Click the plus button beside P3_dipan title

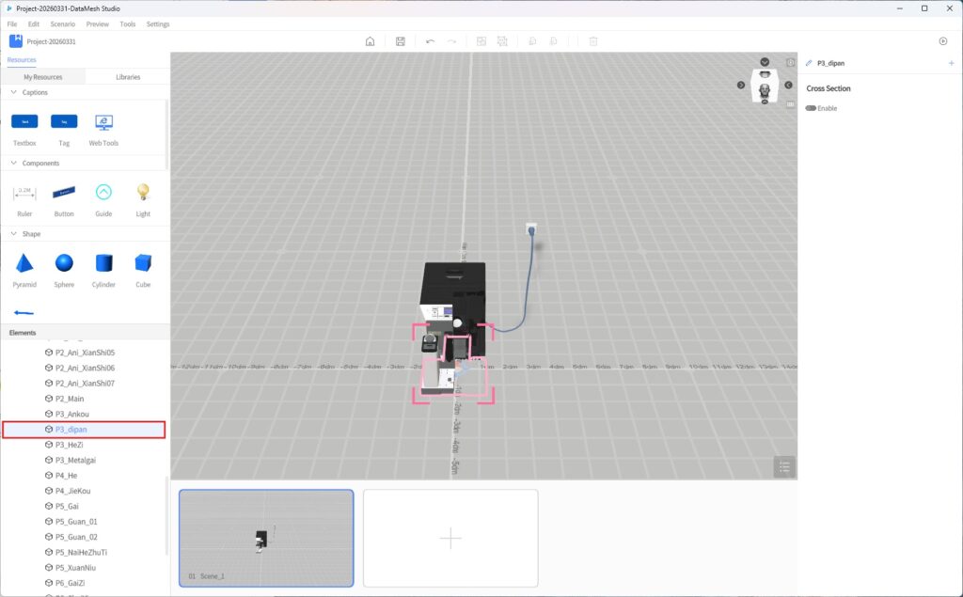coord(951,63)
